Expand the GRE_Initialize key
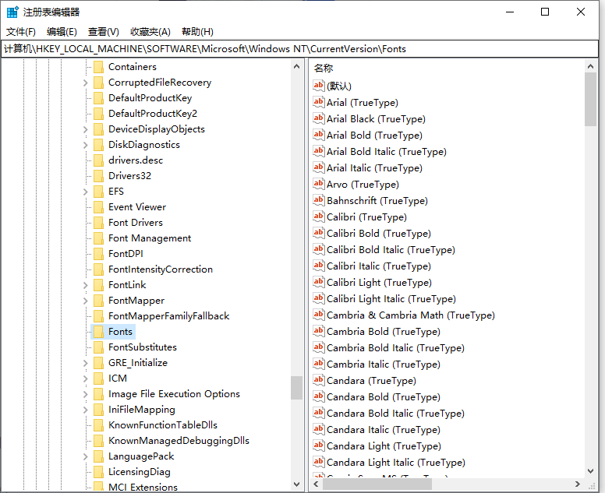 tap(85, 363)
